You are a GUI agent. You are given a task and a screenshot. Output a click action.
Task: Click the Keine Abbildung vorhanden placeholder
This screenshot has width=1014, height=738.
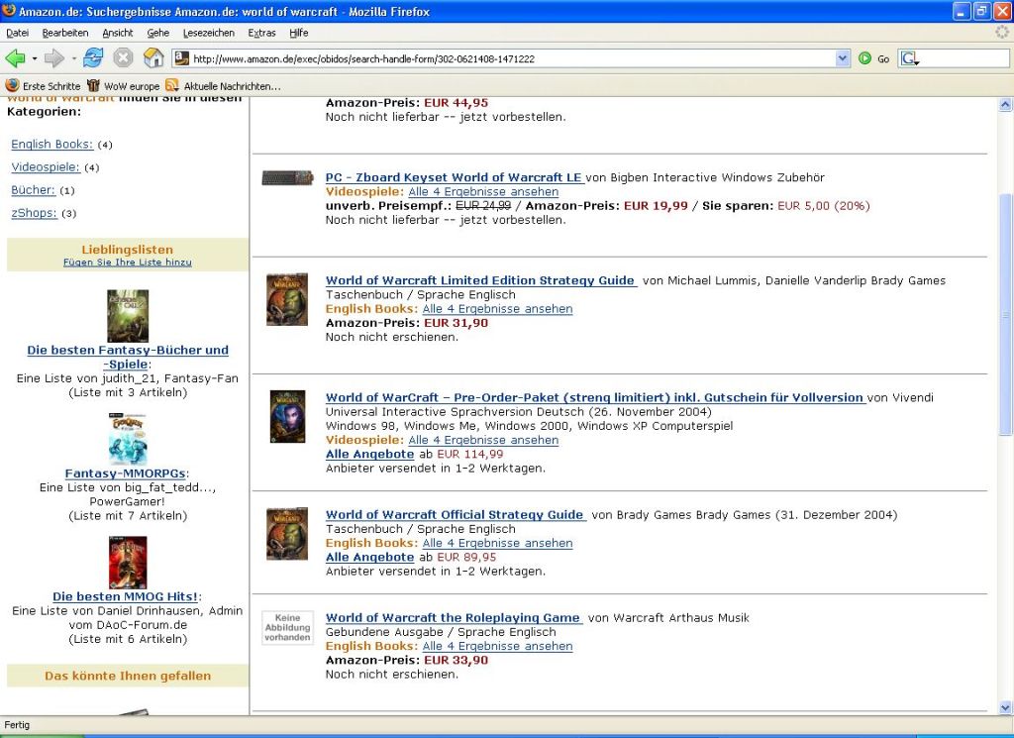click(x=288, y=627)
